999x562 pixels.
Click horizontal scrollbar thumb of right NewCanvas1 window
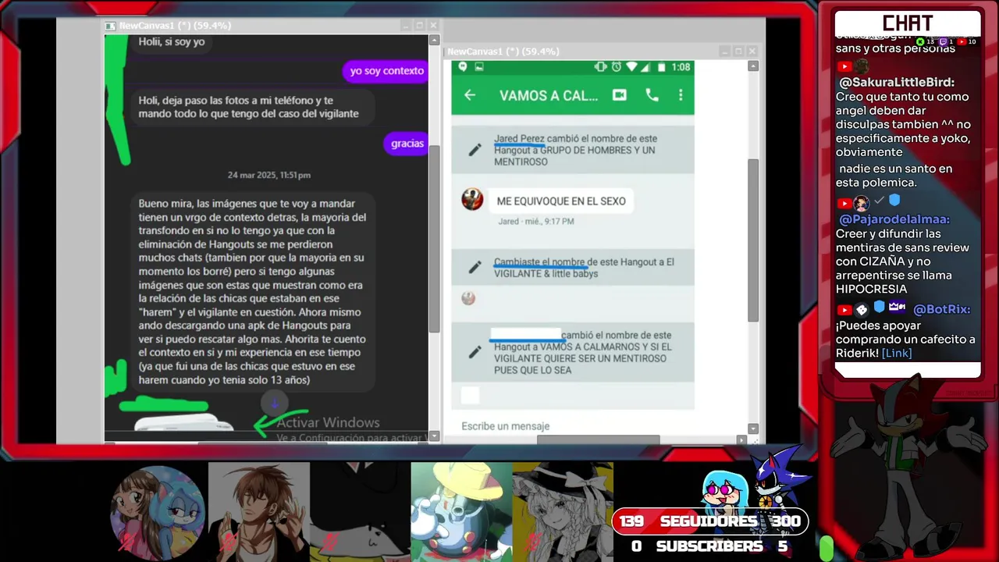point(599,439)
